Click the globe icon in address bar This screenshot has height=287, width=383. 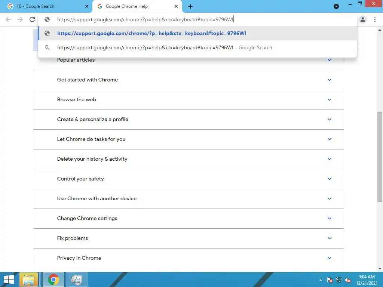[47, 19]
